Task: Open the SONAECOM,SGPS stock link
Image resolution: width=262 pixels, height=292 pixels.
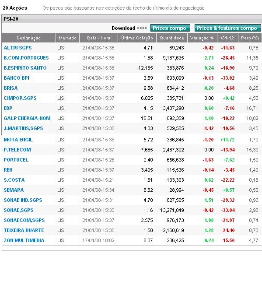Action: [x=24, y=220]
